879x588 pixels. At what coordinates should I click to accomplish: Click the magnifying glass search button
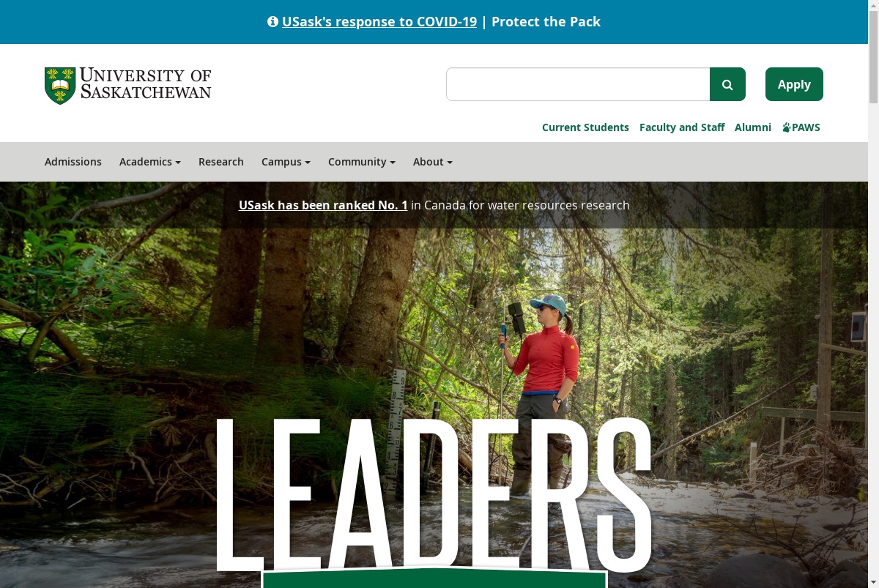727,84
